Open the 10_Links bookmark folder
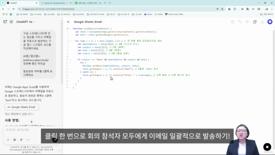 pyautogui.click(x=137, y=14)
